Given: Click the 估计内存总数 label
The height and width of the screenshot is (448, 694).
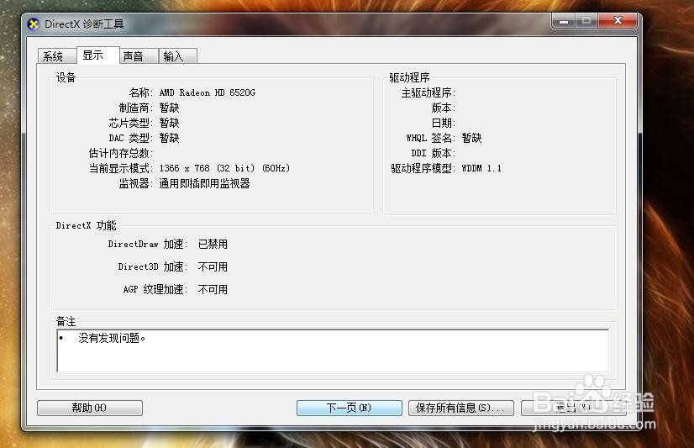Looking at the screenshot, I should tap(121, 153).
